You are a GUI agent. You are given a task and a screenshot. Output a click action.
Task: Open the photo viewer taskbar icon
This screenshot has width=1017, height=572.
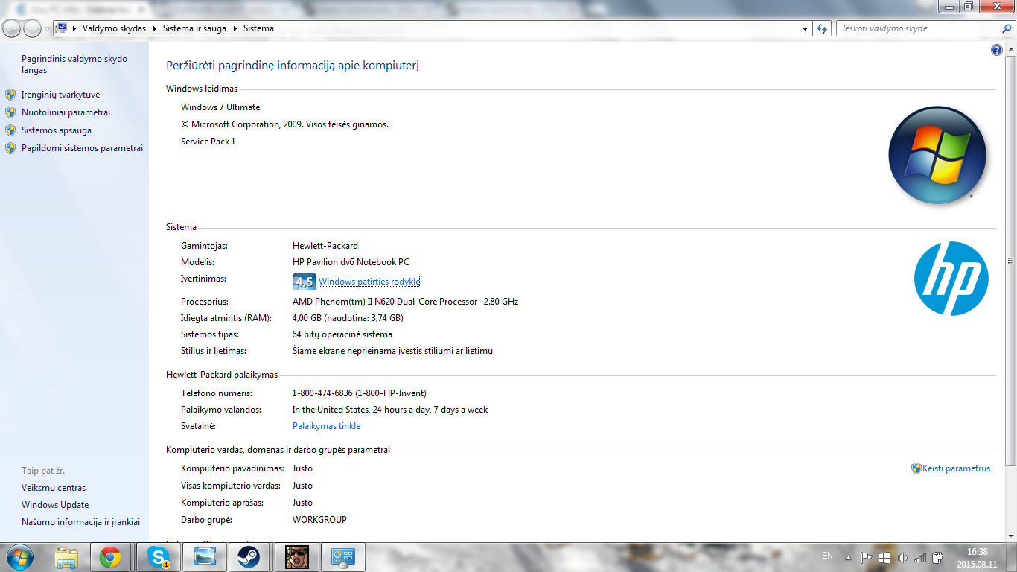pos(204,557)
